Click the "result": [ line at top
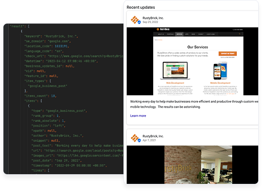 point(20,26)
